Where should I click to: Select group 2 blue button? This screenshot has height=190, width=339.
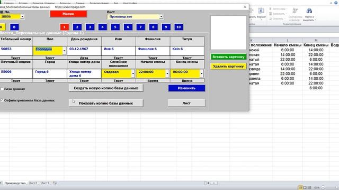click(x=77, y=27)
